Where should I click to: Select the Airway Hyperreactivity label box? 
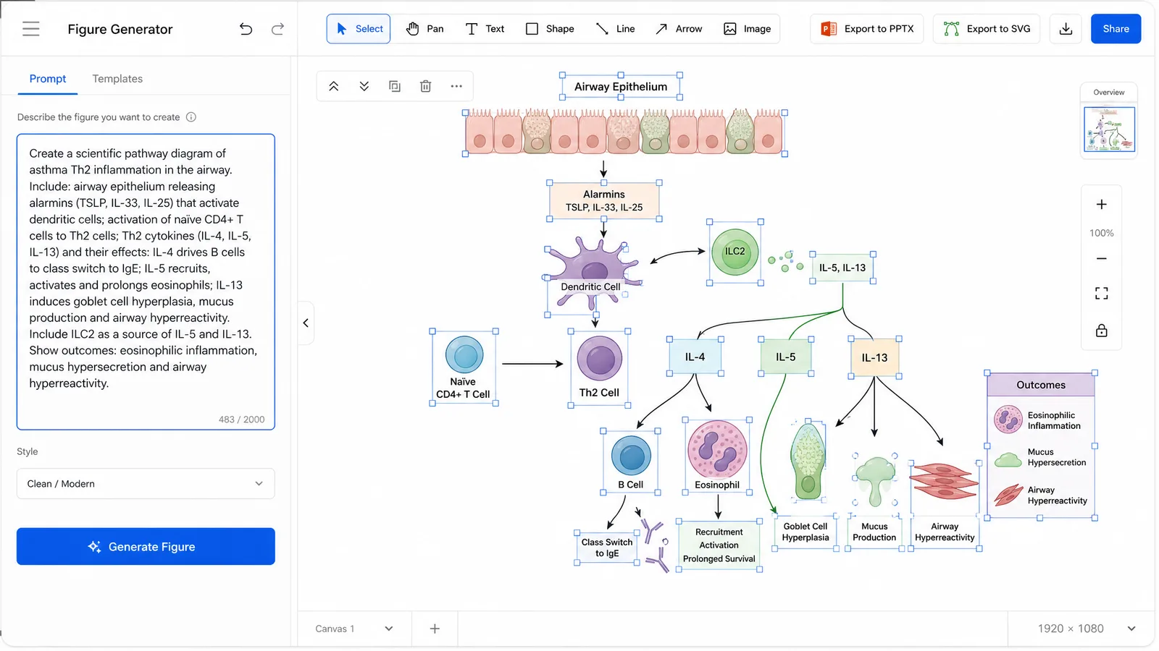(x=945, y=532)
